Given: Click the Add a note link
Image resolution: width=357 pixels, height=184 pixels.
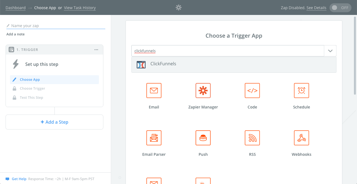Looking at the screenshot, I should 16,34.
